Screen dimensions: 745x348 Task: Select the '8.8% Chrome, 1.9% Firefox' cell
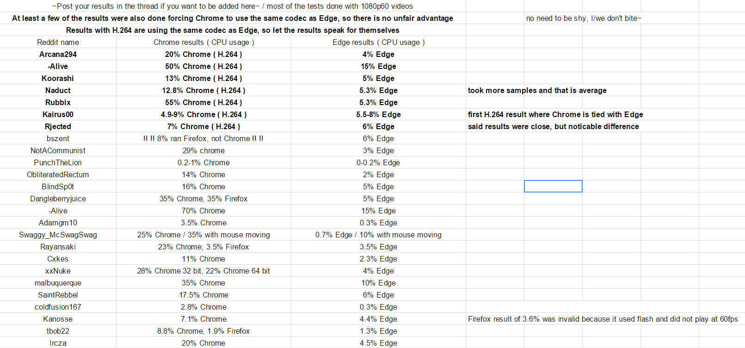[x=203, y=331]
